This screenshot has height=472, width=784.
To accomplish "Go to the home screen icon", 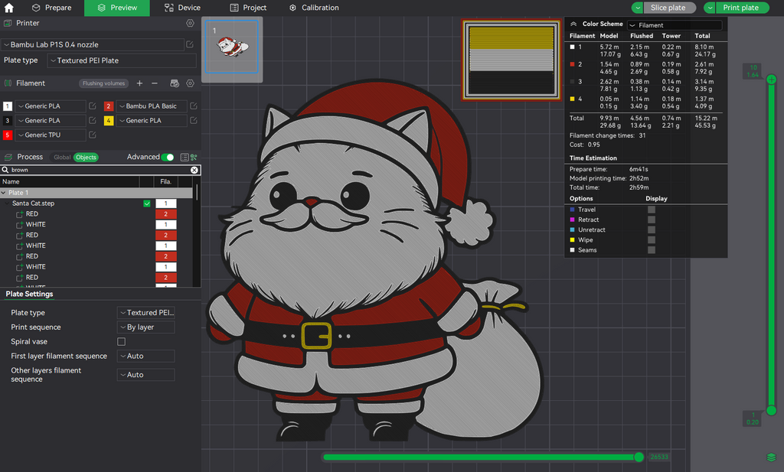I will coord(9,8).
